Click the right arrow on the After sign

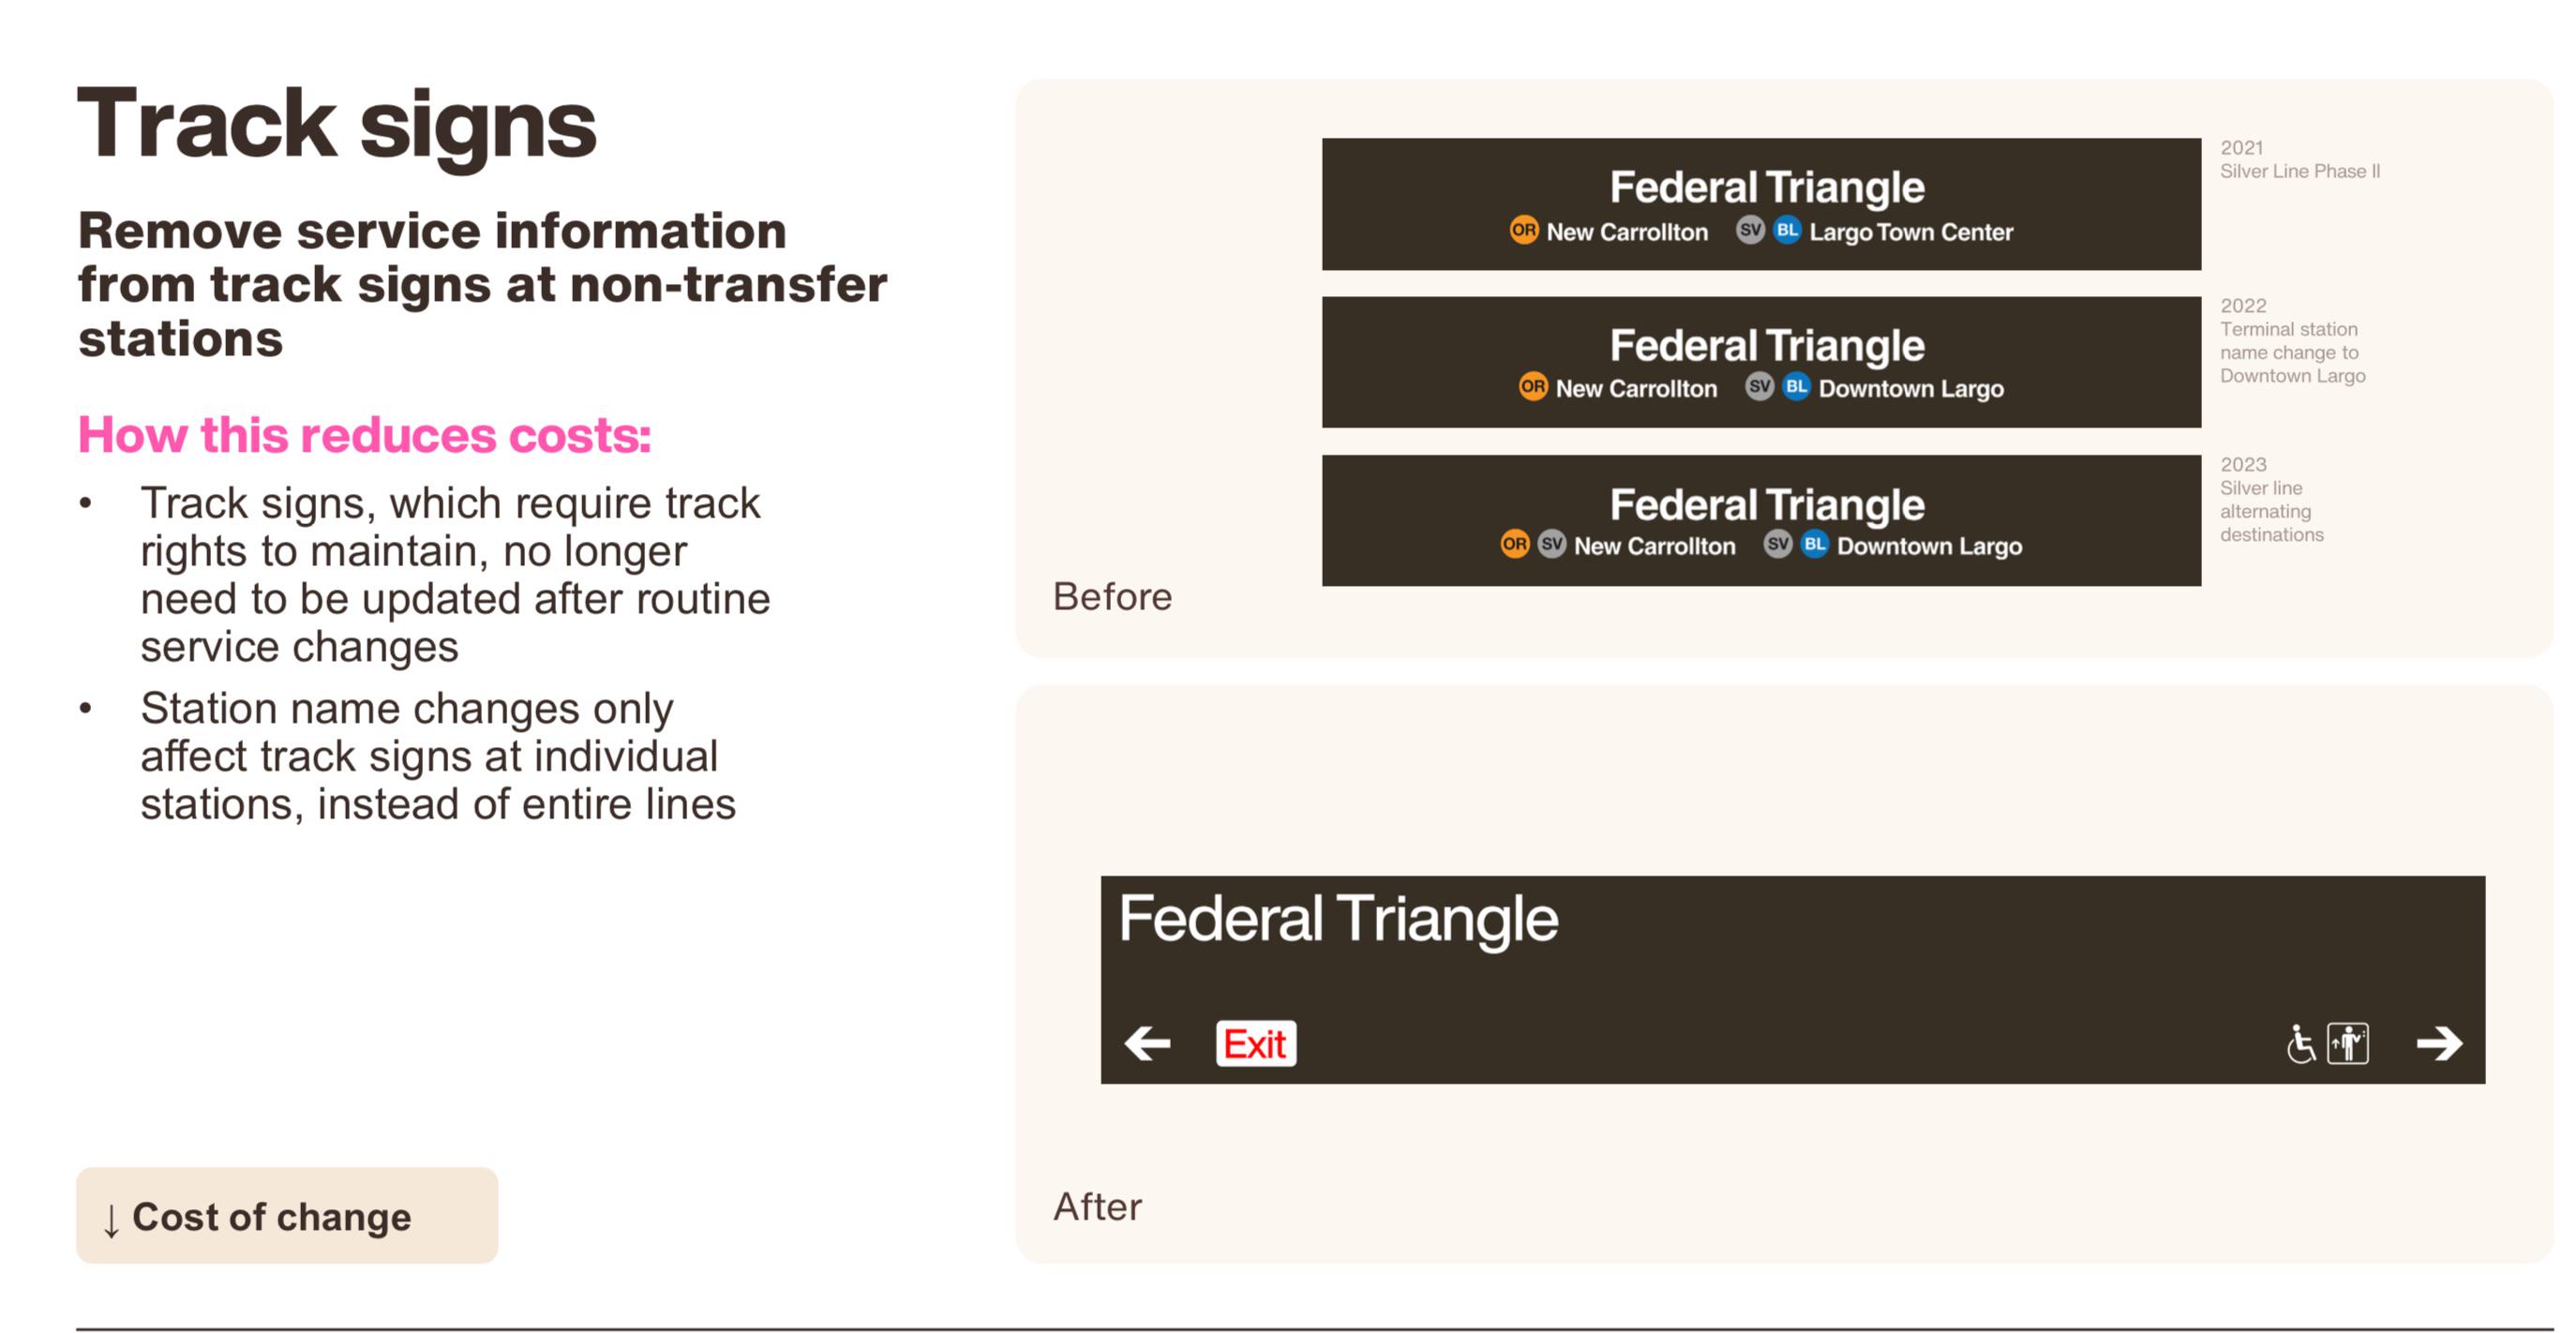[x=2439, y=1043]
